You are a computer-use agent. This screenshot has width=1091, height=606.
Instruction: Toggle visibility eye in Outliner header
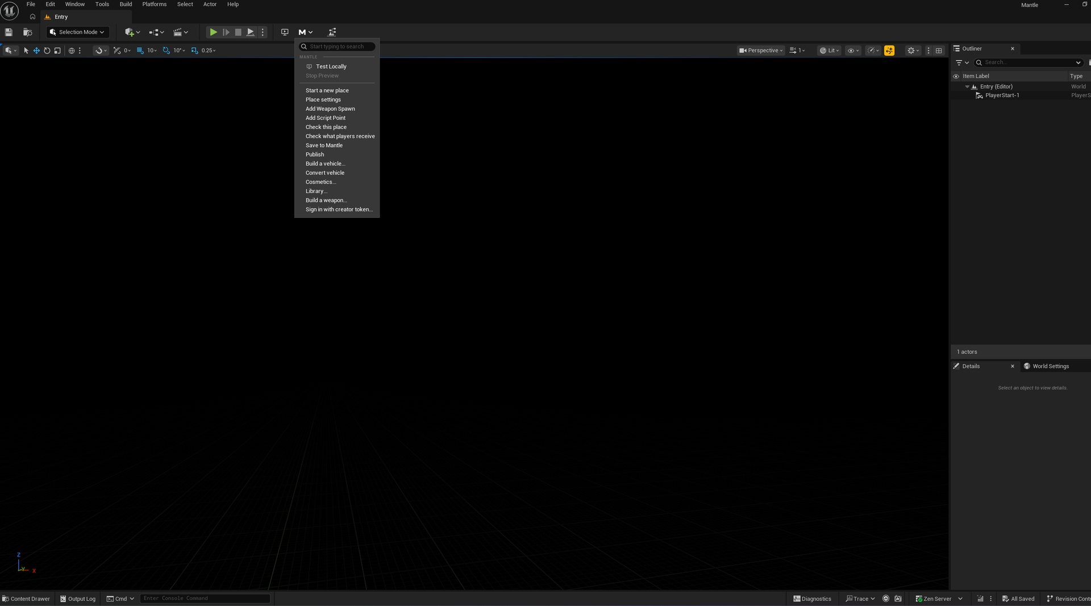(956, 76)
